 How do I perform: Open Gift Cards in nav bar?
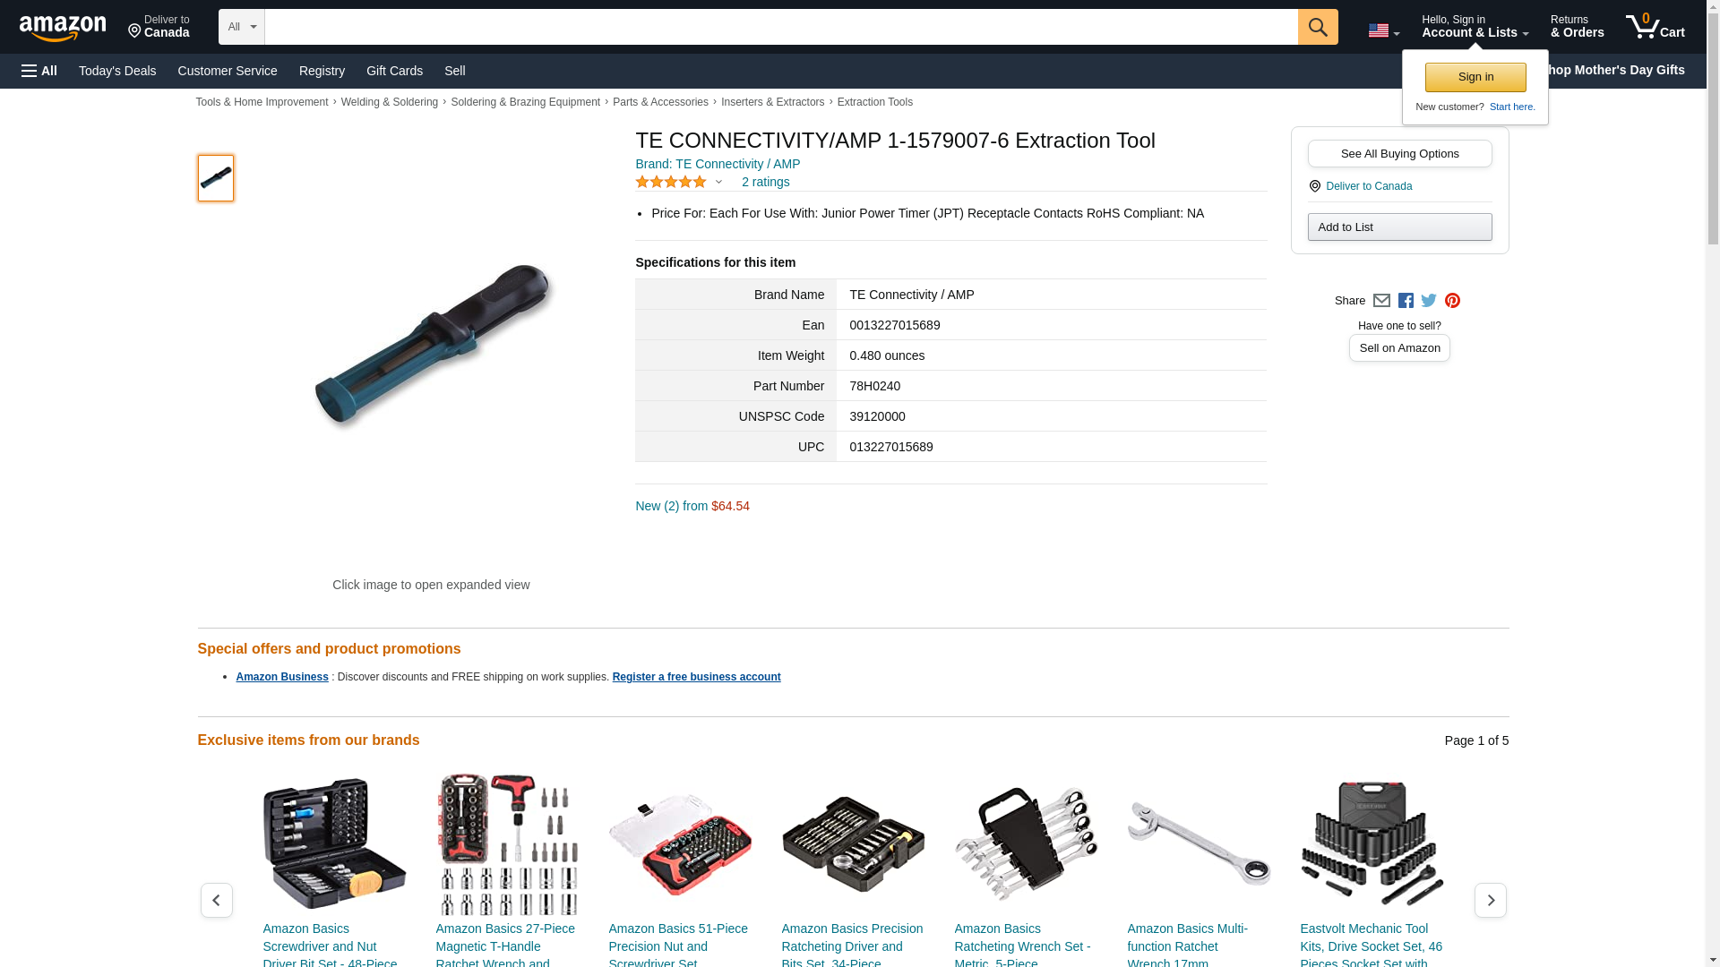(x=394, y=71)
